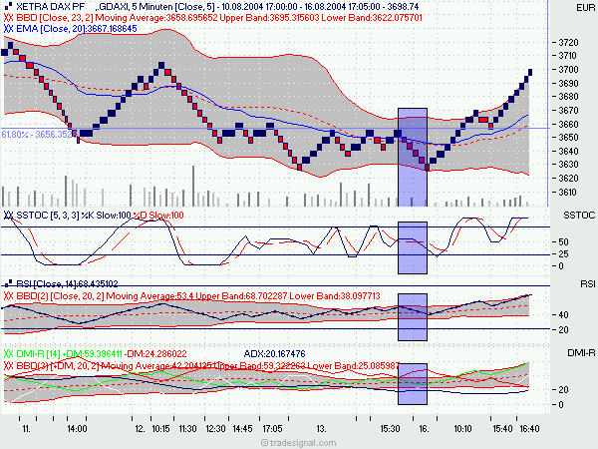Click the BBD(2) Upper Band:68.702287 text
The width and height of the screenshot is (598, 449).
click(x=241, y=296)
